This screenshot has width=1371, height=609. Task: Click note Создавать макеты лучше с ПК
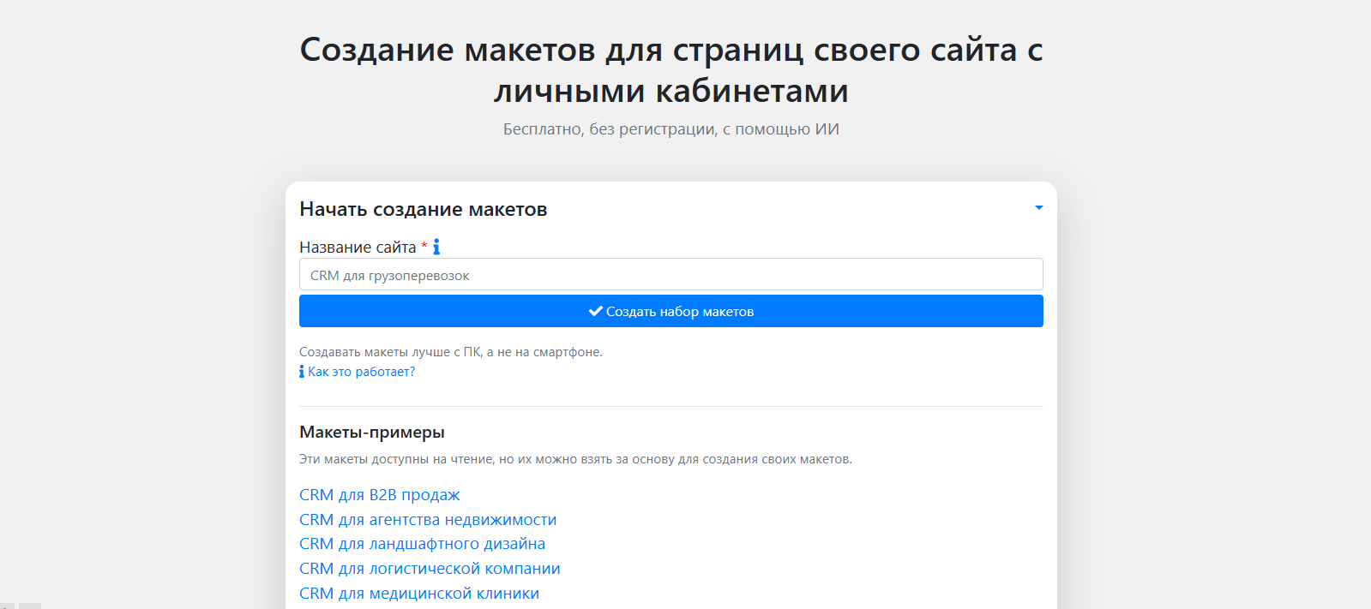(451, 352)
